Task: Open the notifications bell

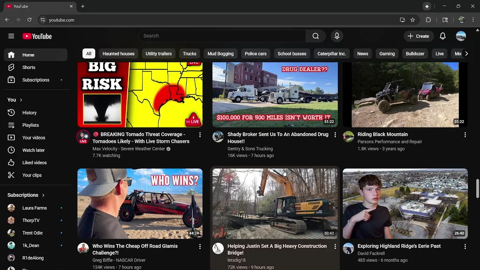Action: coord(442,36)
